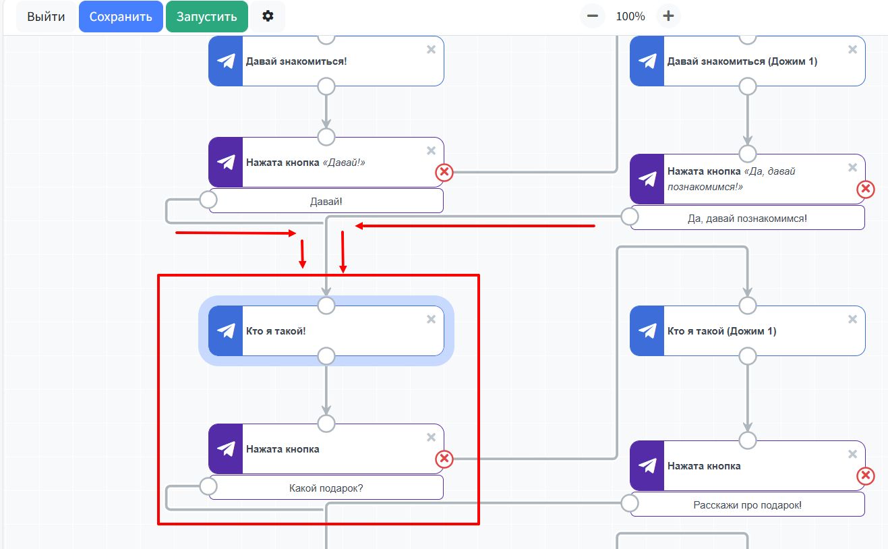The image size is (888, 549).
Task: Click bottom output connector of Кто я такой! block
Action: (x=326, y=356)
